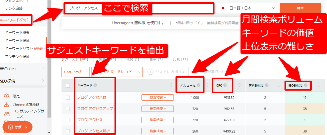The height and width of the screenshot is (135, 327).
Task: Click the SEO難易度 value 38
Action: point(305,131)
